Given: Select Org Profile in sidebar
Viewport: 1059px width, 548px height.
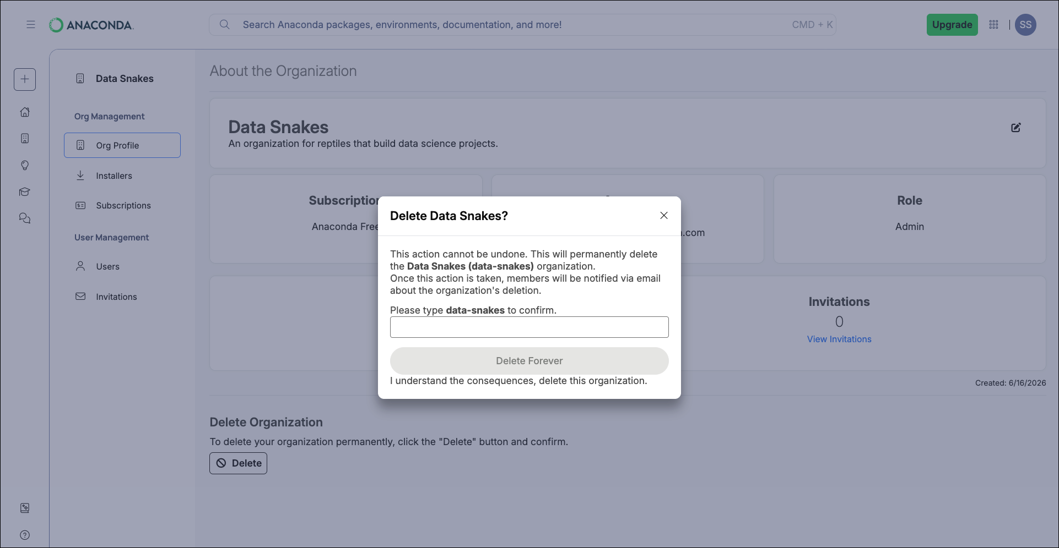Looking at the screenshot, I should (x=122, y=145).
